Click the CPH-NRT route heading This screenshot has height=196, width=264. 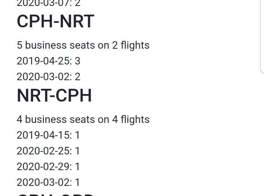pos(55,21)
